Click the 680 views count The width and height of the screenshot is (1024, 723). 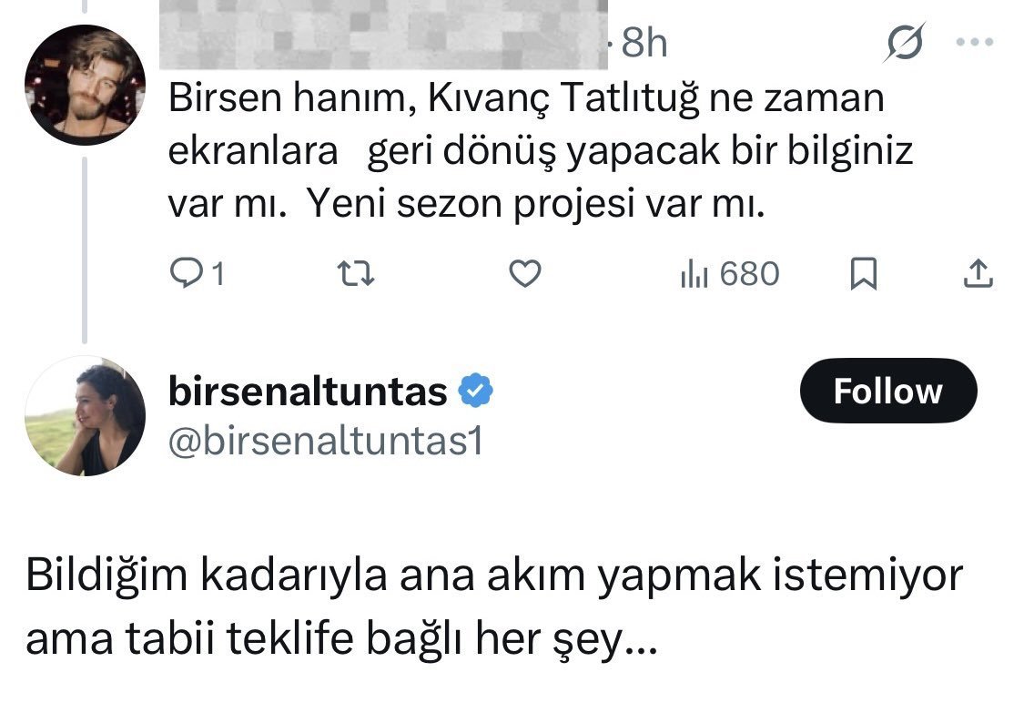coord(749,273)
